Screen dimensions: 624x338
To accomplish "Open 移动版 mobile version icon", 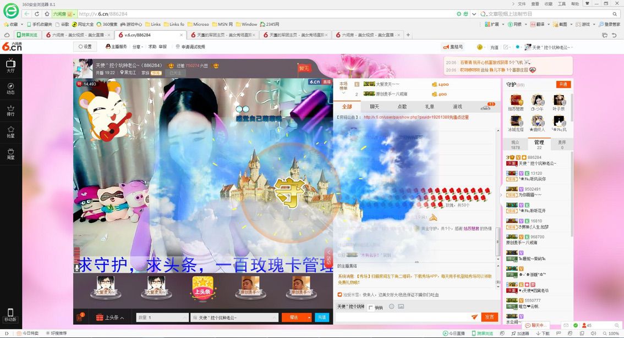I will (x=11, y=315).
